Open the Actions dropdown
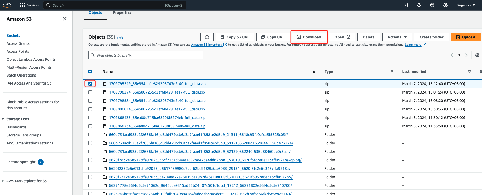 pos(397,37)
